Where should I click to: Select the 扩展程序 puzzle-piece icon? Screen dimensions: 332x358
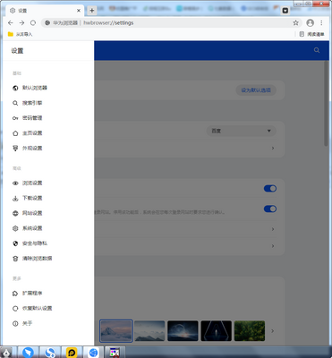point(15,294)
